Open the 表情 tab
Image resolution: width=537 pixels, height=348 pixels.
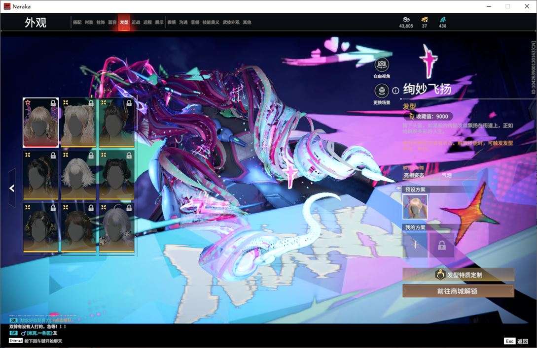(x=172, y=22)
